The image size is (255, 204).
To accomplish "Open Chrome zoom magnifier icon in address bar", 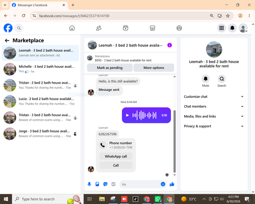I will (212, 16).
